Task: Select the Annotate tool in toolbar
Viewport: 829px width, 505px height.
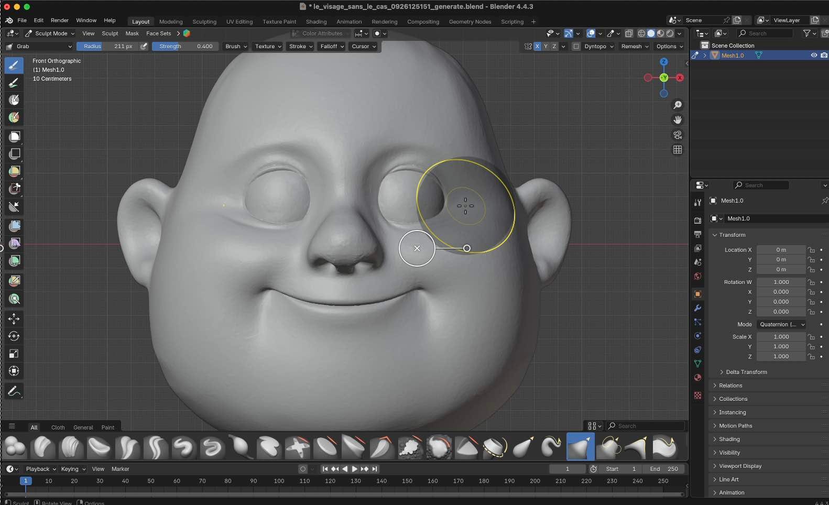Action: (x=14, y=391)
